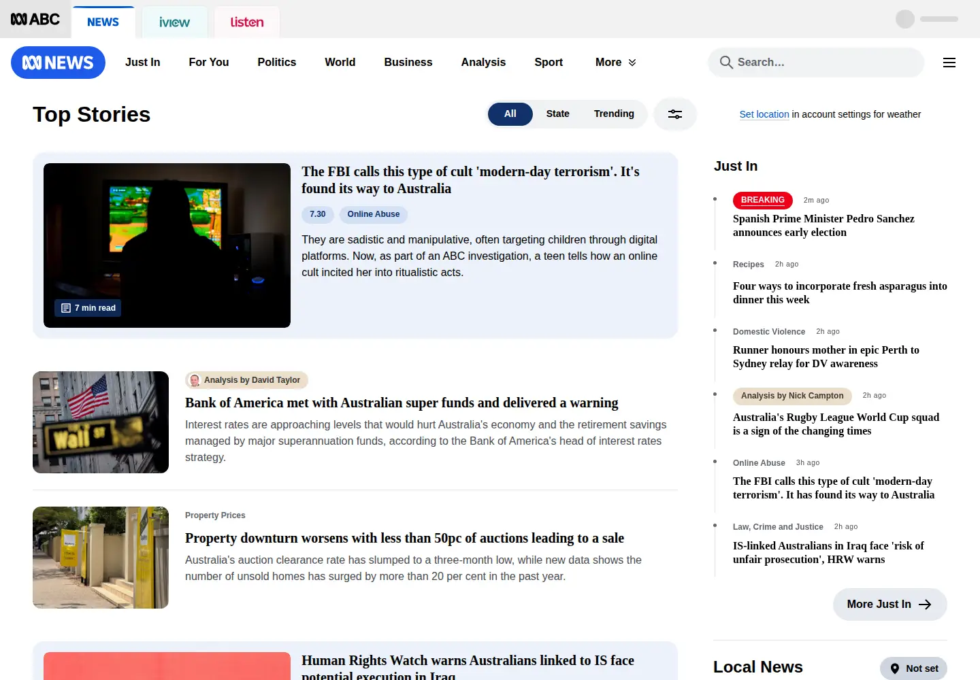This screenshot has height=680, width=980.
Task: Click Analysis by Nick Campton tag
Action: click(x=792, y=396)
